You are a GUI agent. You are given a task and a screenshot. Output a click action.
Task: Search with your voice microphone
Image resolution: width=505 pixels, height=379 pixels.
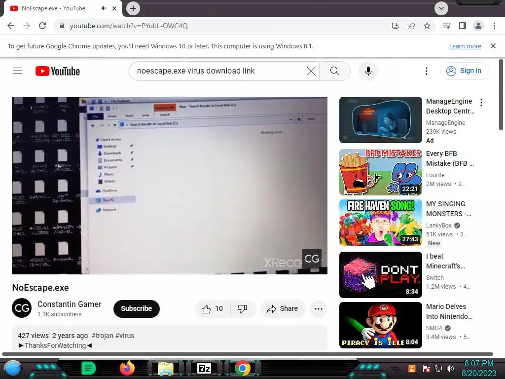(368, 71)
